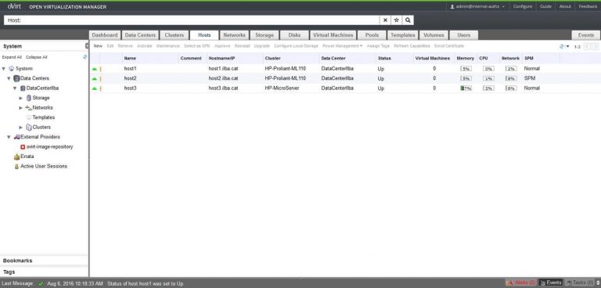Click host3 orange exclamation alert icon

click(100, 88)
